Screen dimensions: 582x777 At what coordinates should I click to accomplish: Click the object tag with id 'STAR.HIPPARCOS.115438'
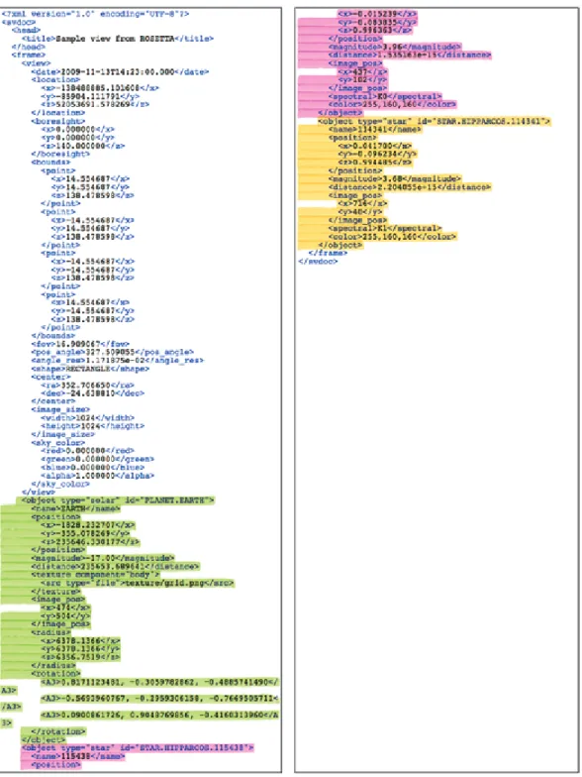tap(138, 747)
